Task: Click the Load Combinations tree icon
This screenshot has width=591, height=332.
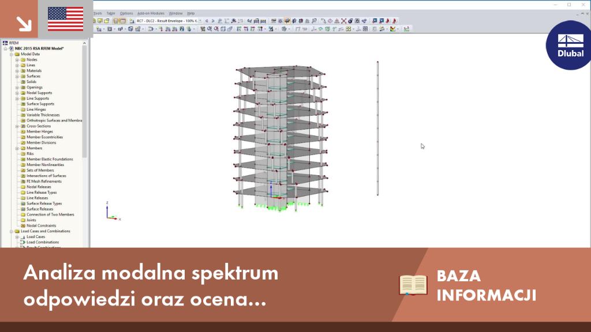Action: click(23, 243)
